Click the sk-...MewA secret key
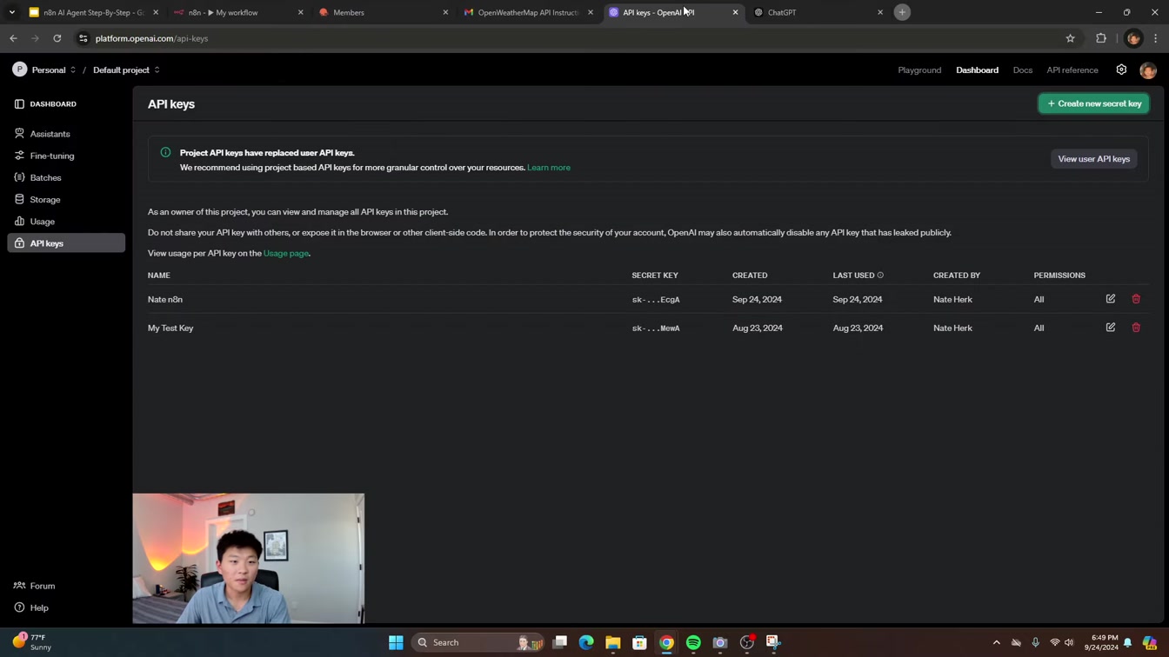1169x657 pixels. [656, 328]
